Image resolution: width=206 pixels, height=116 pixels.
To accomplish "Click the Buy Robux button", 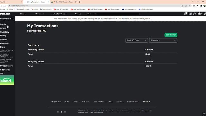I will (x=171, y=35).
